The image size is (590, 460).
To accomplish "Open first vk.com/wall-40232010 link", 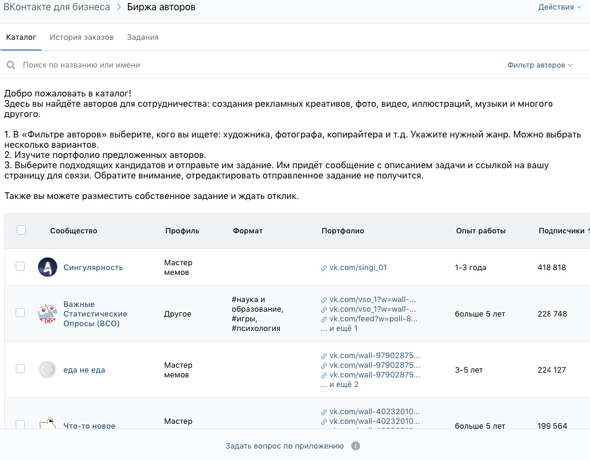I will [x=375, y=412].
